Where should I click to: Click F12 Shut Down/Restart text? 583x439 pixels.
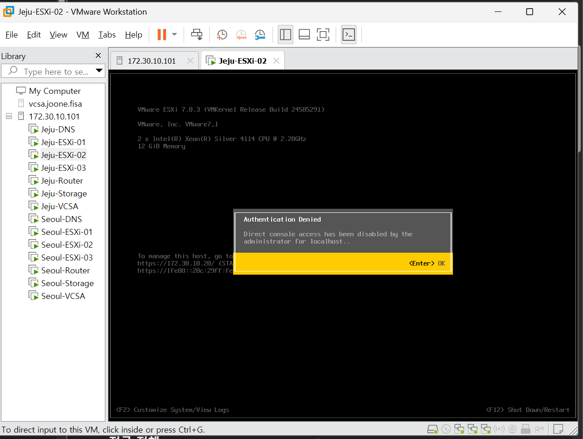[528, 410]
